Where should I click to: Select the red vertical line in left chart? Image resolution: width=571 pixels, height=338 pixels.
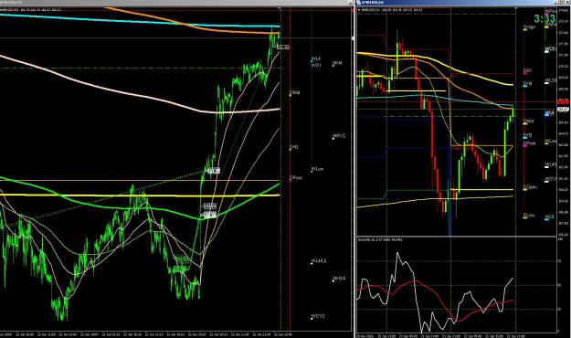point(290,169)
